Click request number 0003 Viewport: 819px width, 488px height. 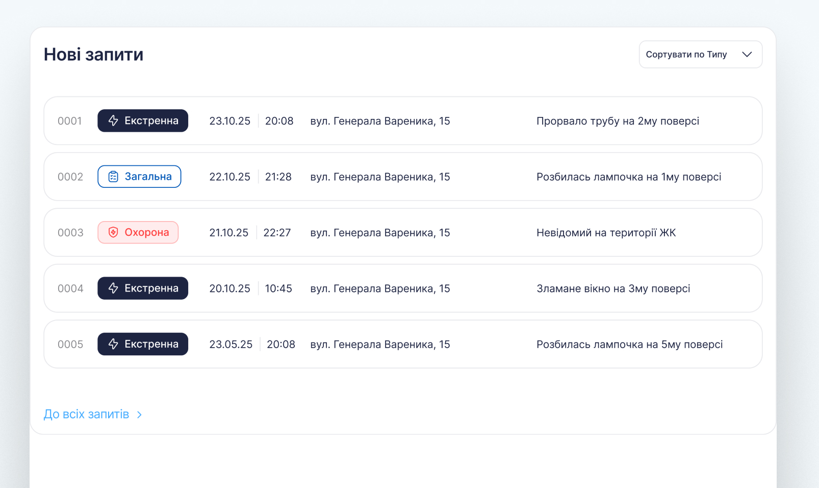coord(70,233)
